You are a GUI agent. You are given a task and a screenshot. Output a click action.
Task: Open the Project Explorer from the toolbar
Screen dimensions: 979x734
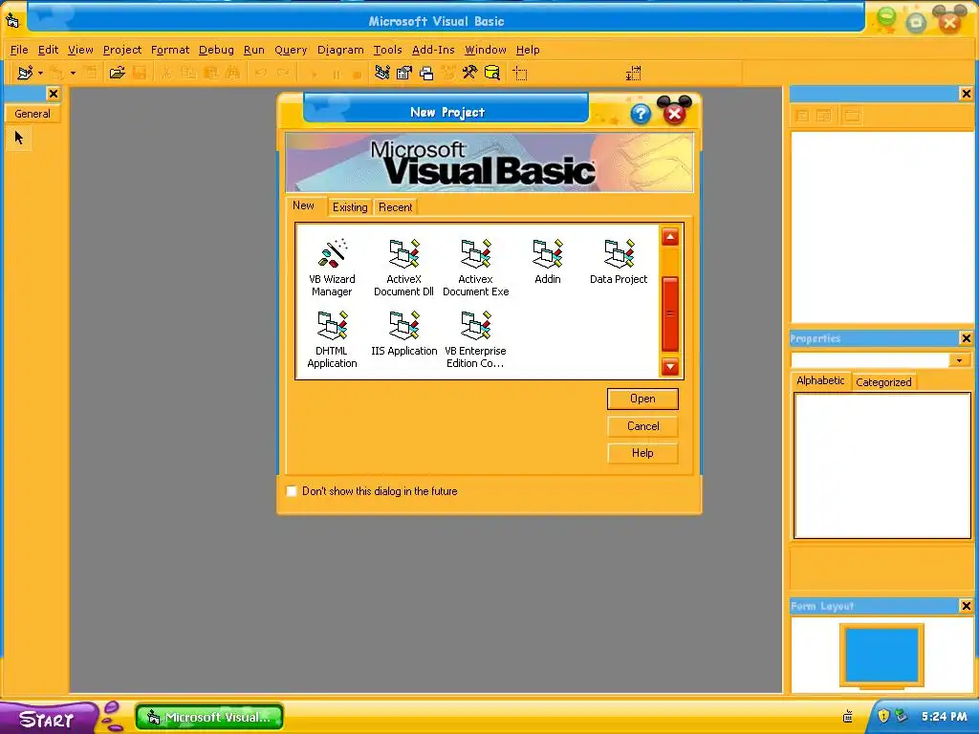pyautogui.click(x=382, y=73)
